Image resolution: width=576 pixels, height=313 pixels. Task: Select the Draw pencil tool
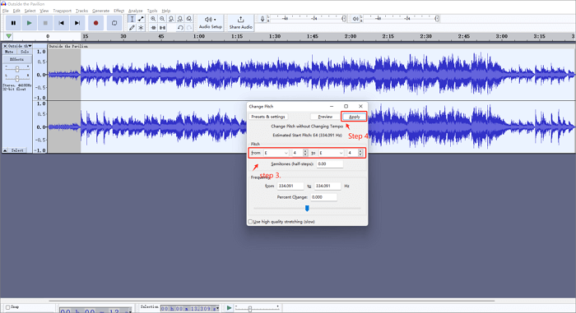point(132,27)
